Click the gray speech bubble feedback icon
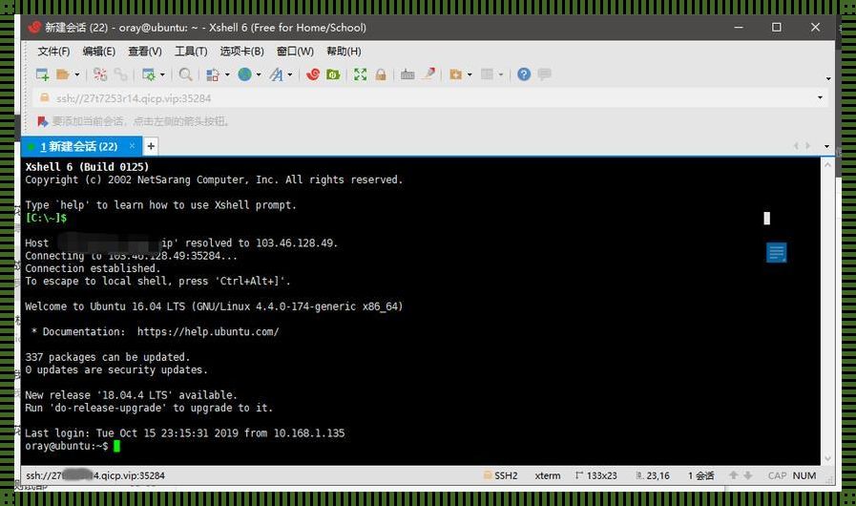 (x=544, y=74)
